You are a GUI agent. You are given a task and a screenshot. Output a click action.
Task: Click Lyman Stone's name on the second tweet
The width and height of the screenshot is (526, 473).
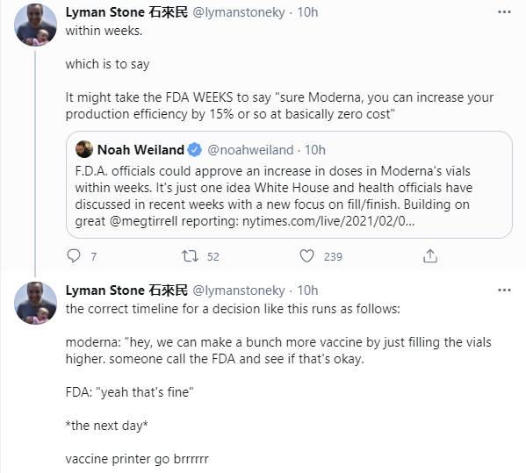[x=126, y=290]
